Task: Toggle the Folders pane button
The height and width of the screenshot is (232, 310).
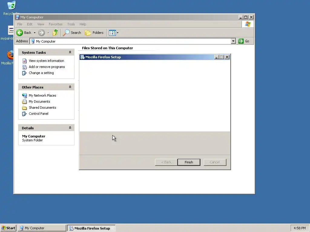Action: tap(94, 33)
